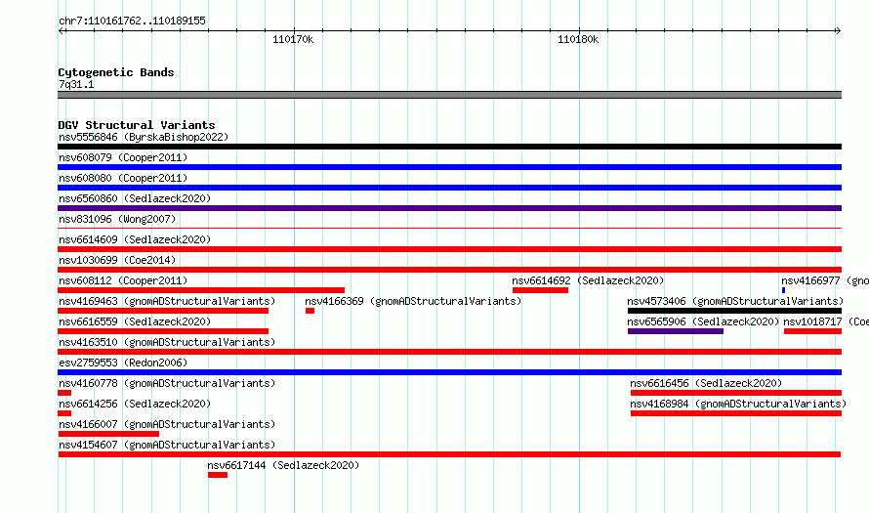Image resolution: width=869 pixels, height=513 pixels.
Task: Click the small red nsv6617144 bar
Action: click(218, 475)
